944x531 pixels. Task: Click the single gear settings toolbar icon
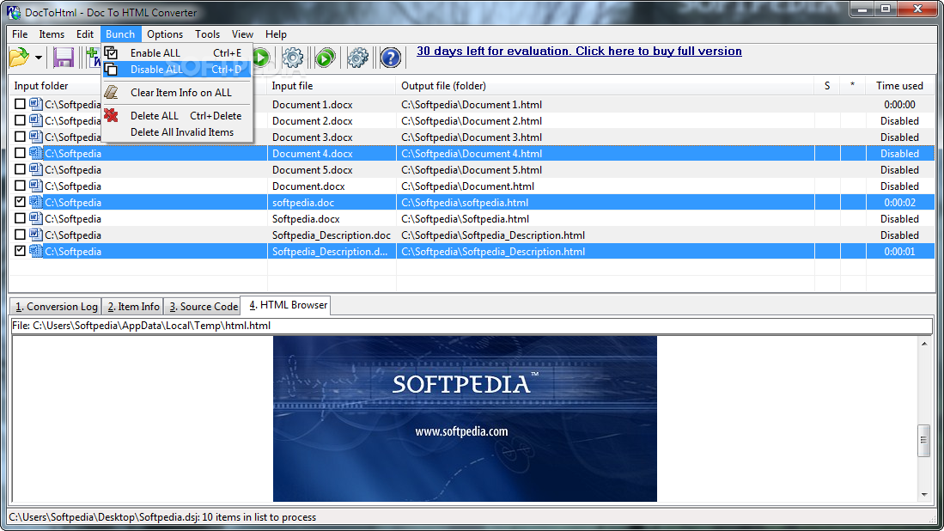(x=293, y=58)
